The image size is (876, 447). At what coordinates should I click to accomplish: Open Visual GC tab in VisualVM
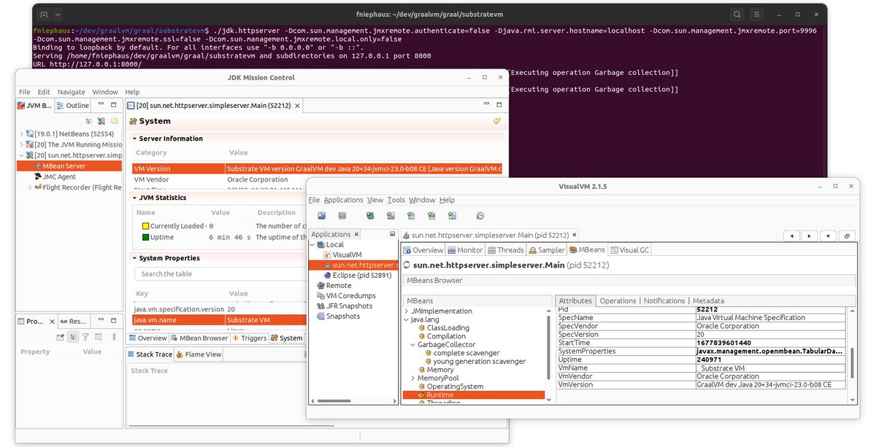(629, 250)
